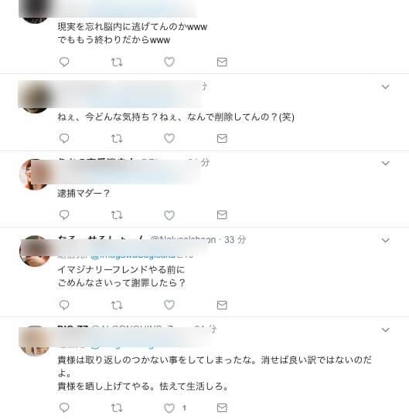Screen dimensions: 409x419
Task: Retweet the なんで削除してんの tweet
Action: tap(117, 138)
